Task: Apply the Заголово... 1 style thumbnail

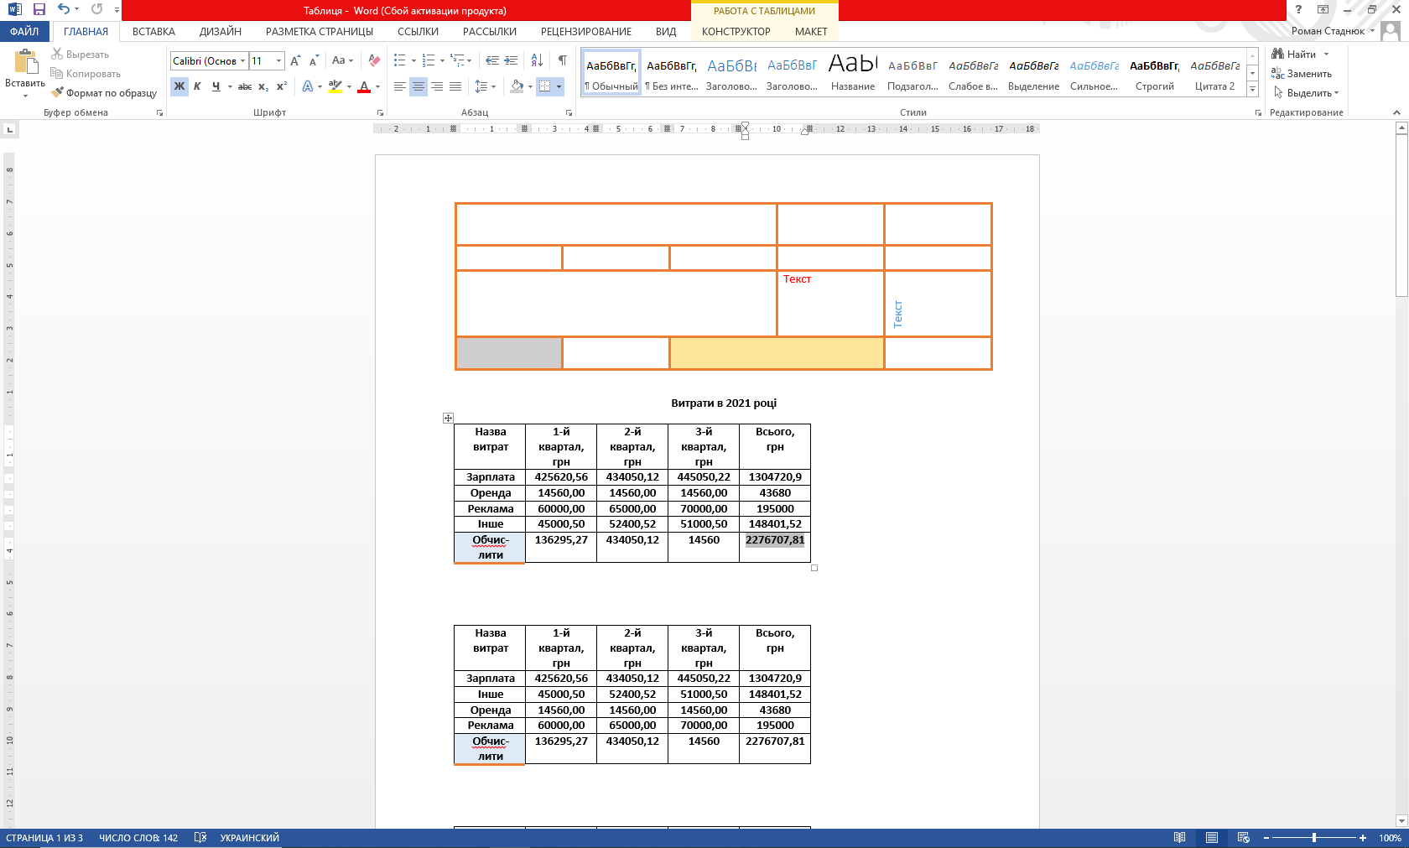Action: click(731, 74)
